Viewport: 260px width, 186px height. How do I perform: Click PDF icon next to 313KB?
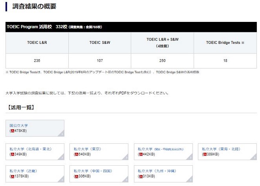point(141,176)
